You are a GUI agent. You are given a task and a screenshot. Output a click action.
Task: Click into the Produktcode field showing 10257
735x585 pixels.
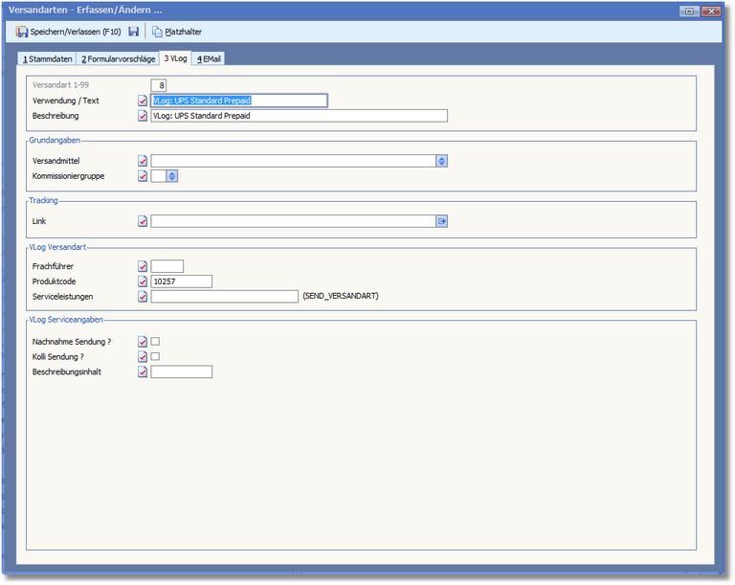point(181,281)
